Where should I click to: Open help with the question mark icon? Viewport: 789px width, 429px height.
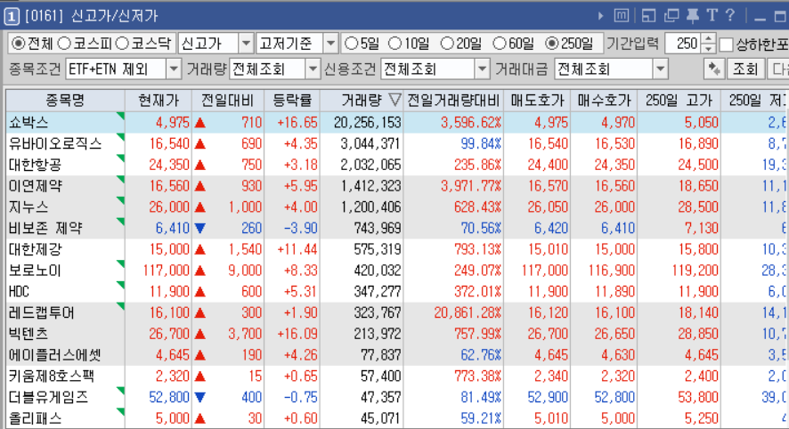tap(730, 16)
